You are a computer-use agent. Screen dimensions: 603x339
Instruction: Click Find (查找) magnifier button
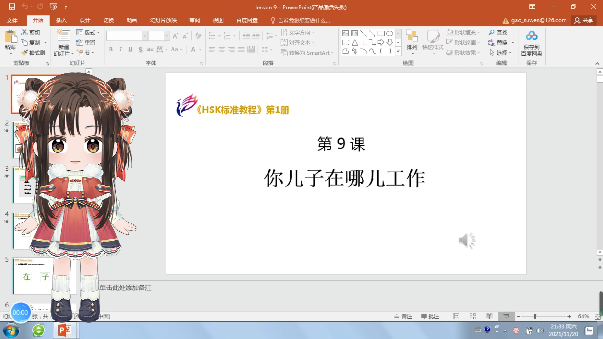498,32
